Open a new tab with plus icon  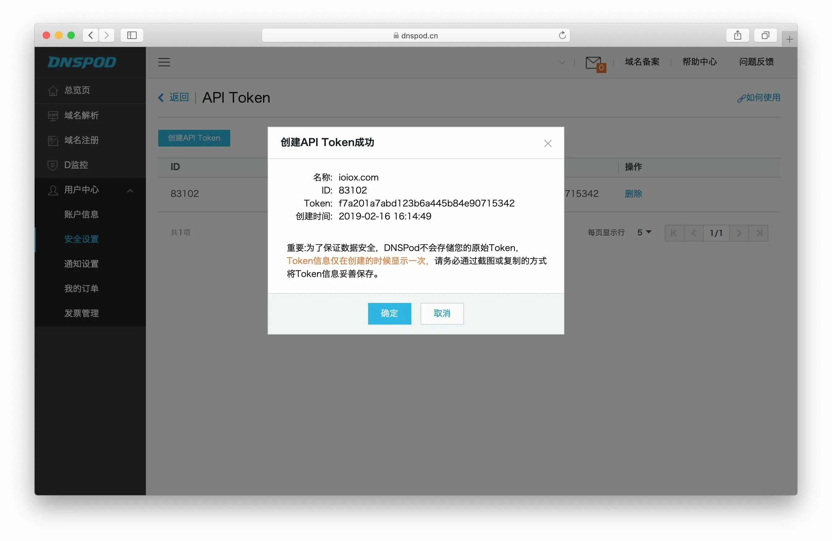click(789, 40)
